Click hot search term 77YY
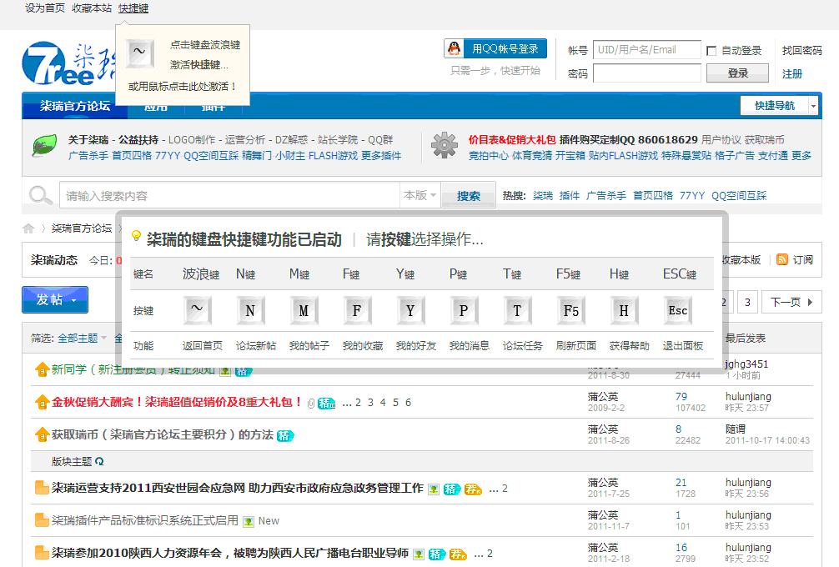Screen dimensions: 839x567 (692, 195)
